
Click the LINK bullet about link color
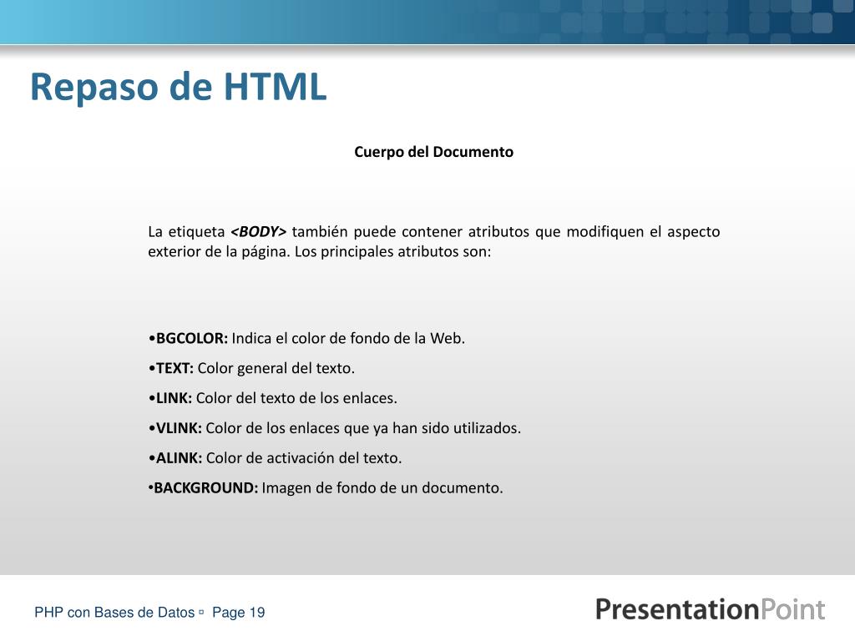[x=273, y=398]
